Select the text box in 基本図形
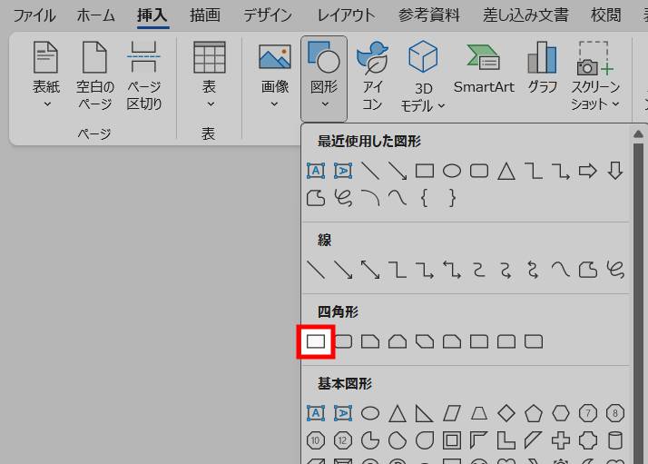 pos(316,413)
